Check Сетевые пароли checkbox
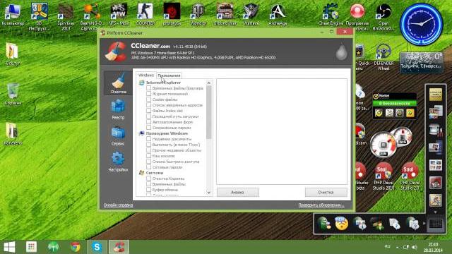Screen dimensions: 452x254 pyautogui.click(x=149, y=167)
